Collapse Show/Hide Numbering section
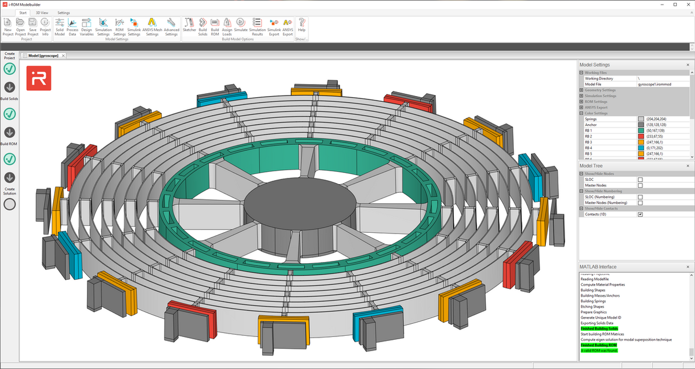The height and width of the screenshot is (369, 695). pyautogui.click(x=581, y=191)
